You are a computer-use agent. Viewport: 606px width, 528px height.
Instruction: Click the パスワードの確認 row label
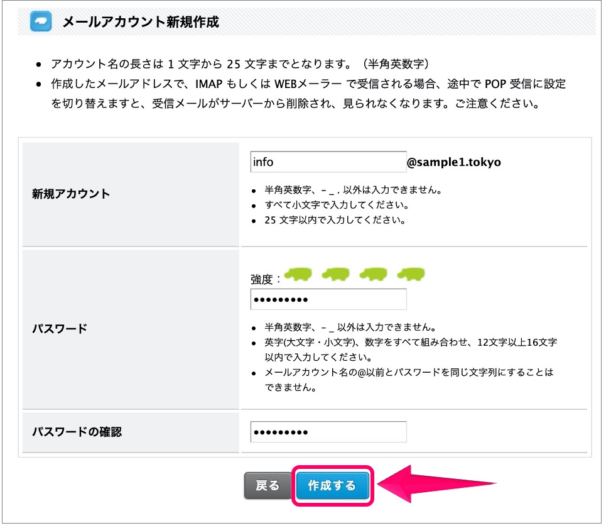[x=77, y=432]
